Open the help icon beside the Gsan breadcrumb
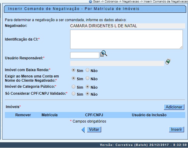The width and height of the screenshot is (188, 148). pyautogui.click(x=91, y=2)
